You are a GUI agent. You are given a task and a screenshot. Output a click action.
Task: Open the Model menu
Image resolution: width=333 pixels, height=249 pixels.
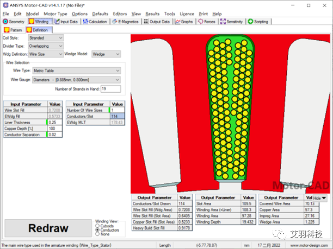click(x=33, y=14)
